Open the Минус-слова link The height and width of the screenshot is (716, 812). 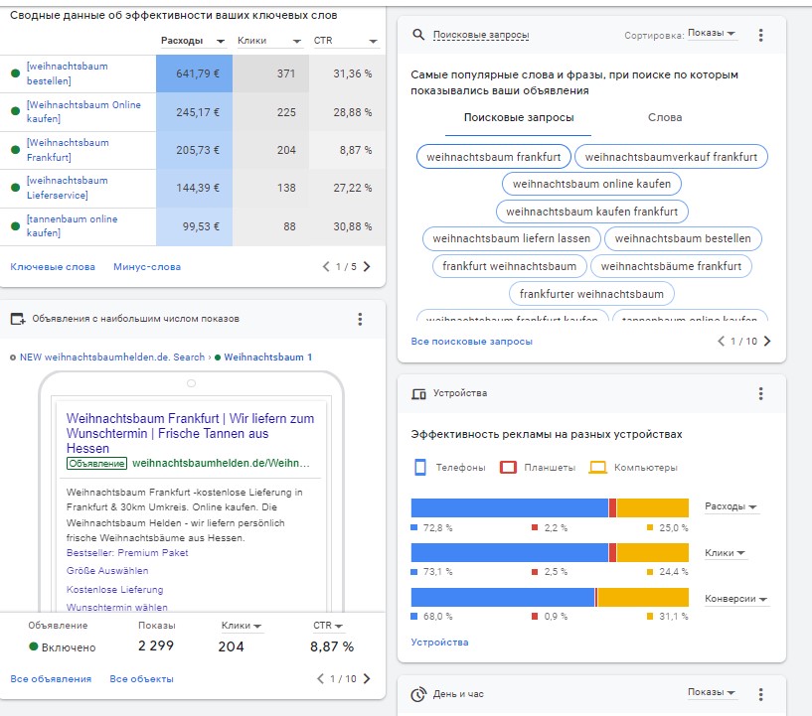coord(147,266)
